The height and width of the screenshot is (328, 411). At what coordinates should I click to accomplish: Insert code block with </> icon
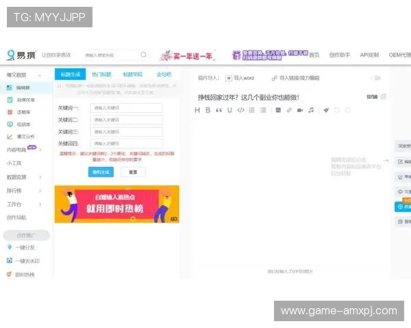241,110
